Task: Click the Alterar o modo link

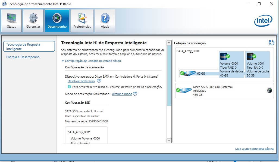Action: pyautogui.click(x=122, y=94)
